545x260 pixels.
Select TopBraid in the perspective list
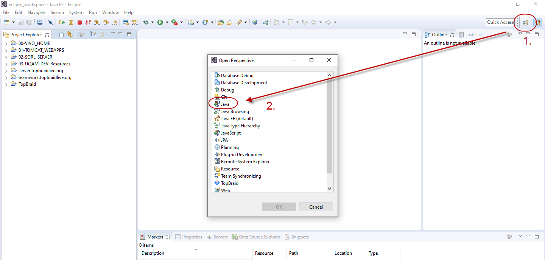tap(226, 183)
